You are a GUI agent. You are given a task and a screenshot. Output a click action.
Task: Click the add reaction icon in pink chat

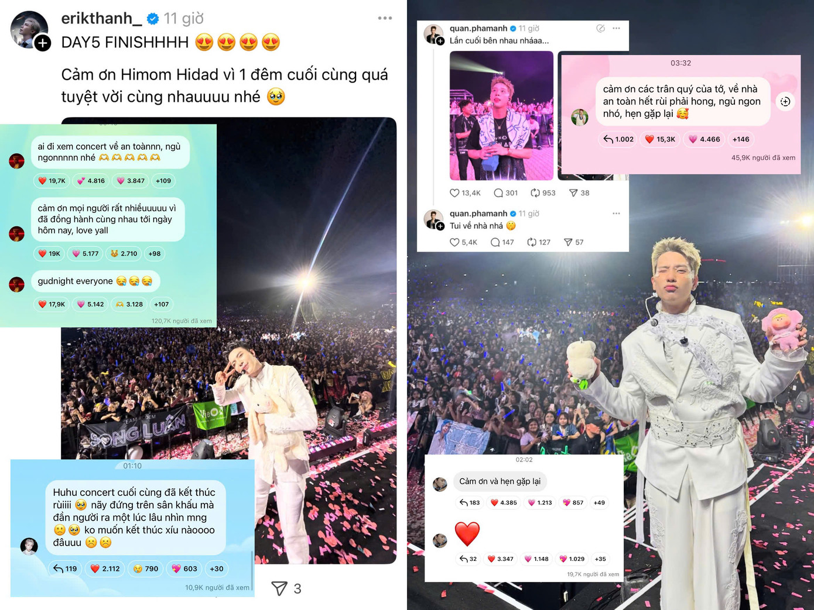[785, 101]
